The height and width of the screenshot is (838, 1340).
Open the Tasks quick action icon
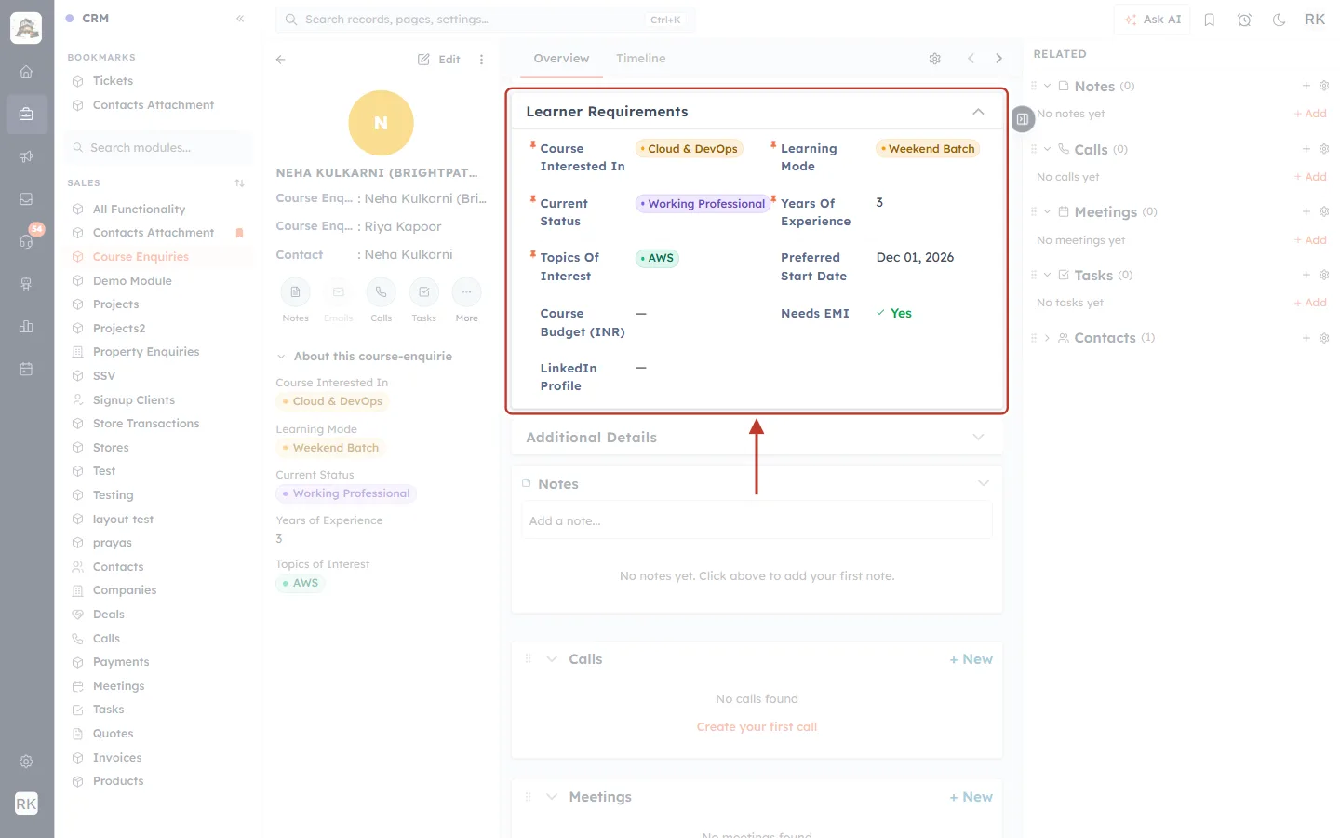pyautogui.click(x=423, y=292)
